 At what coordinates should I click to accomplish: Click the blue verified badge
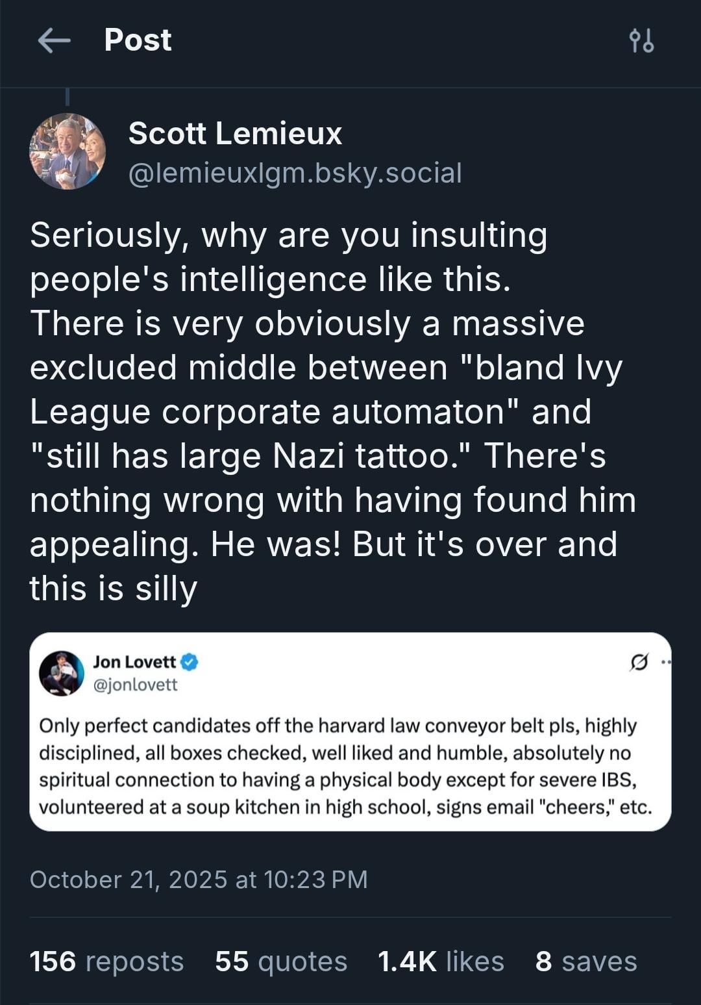point(190,662)
